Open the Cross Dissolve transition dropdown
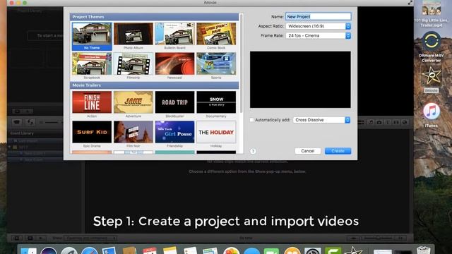 point(321,120)
